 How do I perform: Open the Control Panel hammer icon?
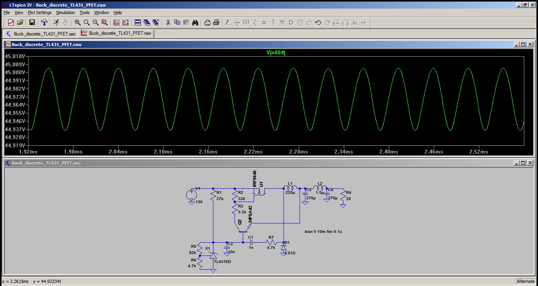point(44,22)
